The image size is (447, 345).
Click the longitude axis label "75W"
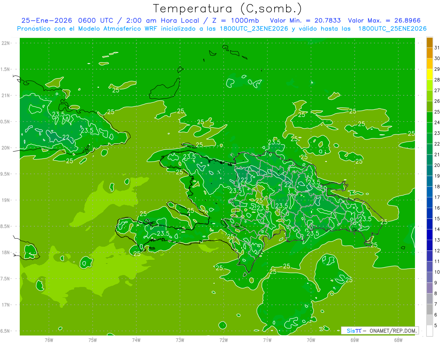click(93, 340)
